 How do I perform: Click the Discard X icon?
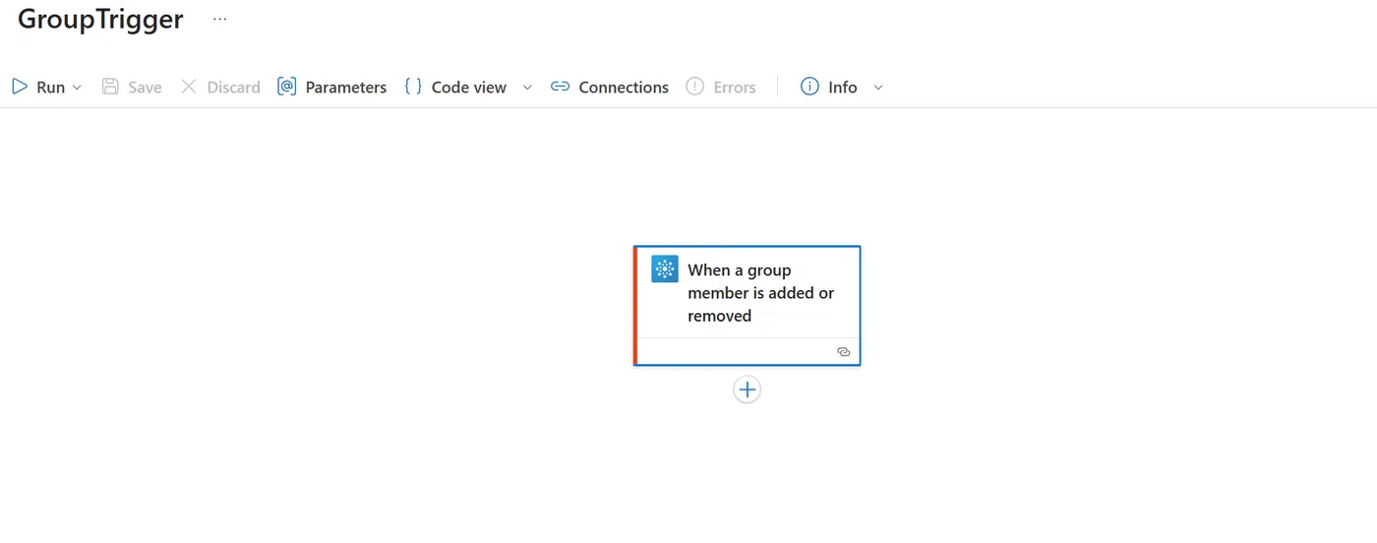tap(189, 87)
